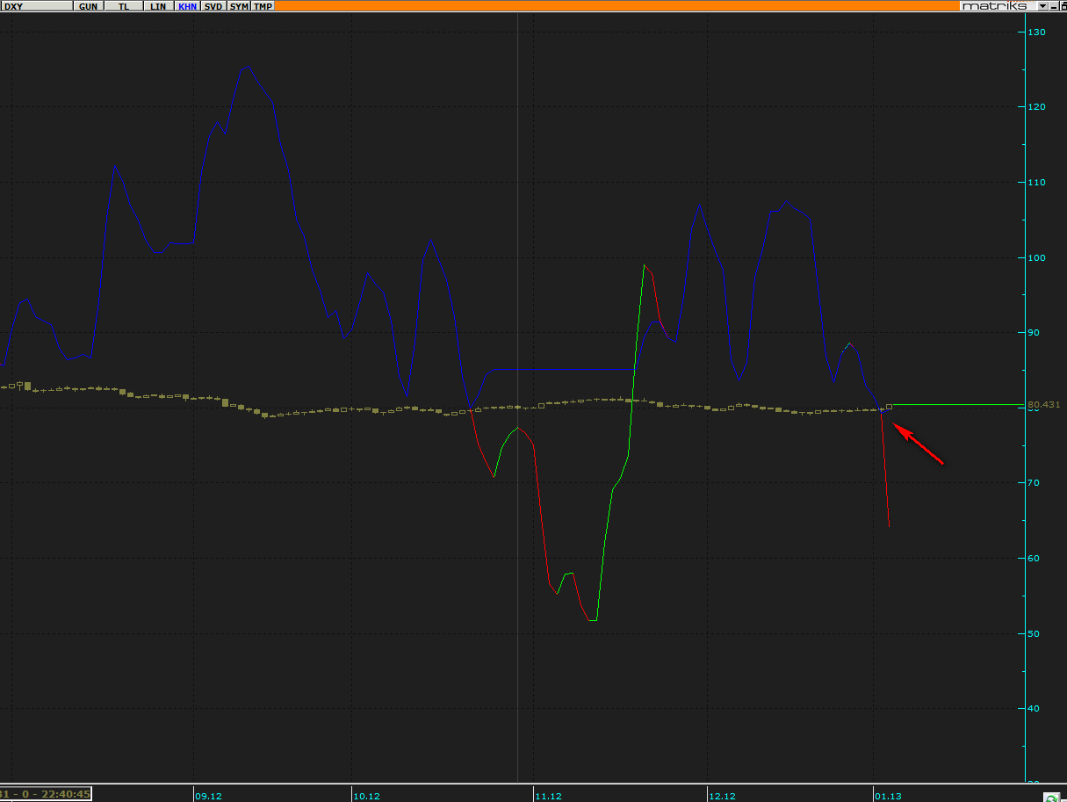Click the red arrow annotation on chart
Image resolution: width=1067 pixels, height=802 pixels.
[x=918, y=444]
